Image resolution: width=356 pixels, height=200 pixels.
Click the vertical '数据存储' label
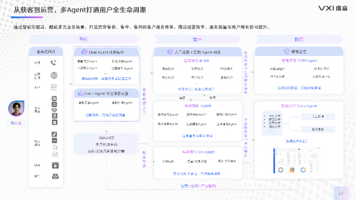(x=144, y=160)
